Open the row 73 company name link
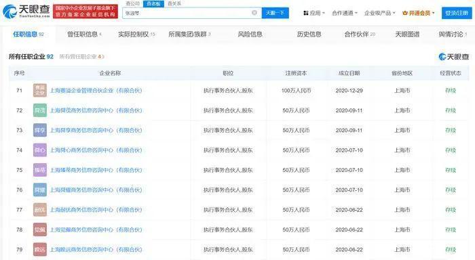The height and width of the screenshot is (260, 475). pos(96,130)
